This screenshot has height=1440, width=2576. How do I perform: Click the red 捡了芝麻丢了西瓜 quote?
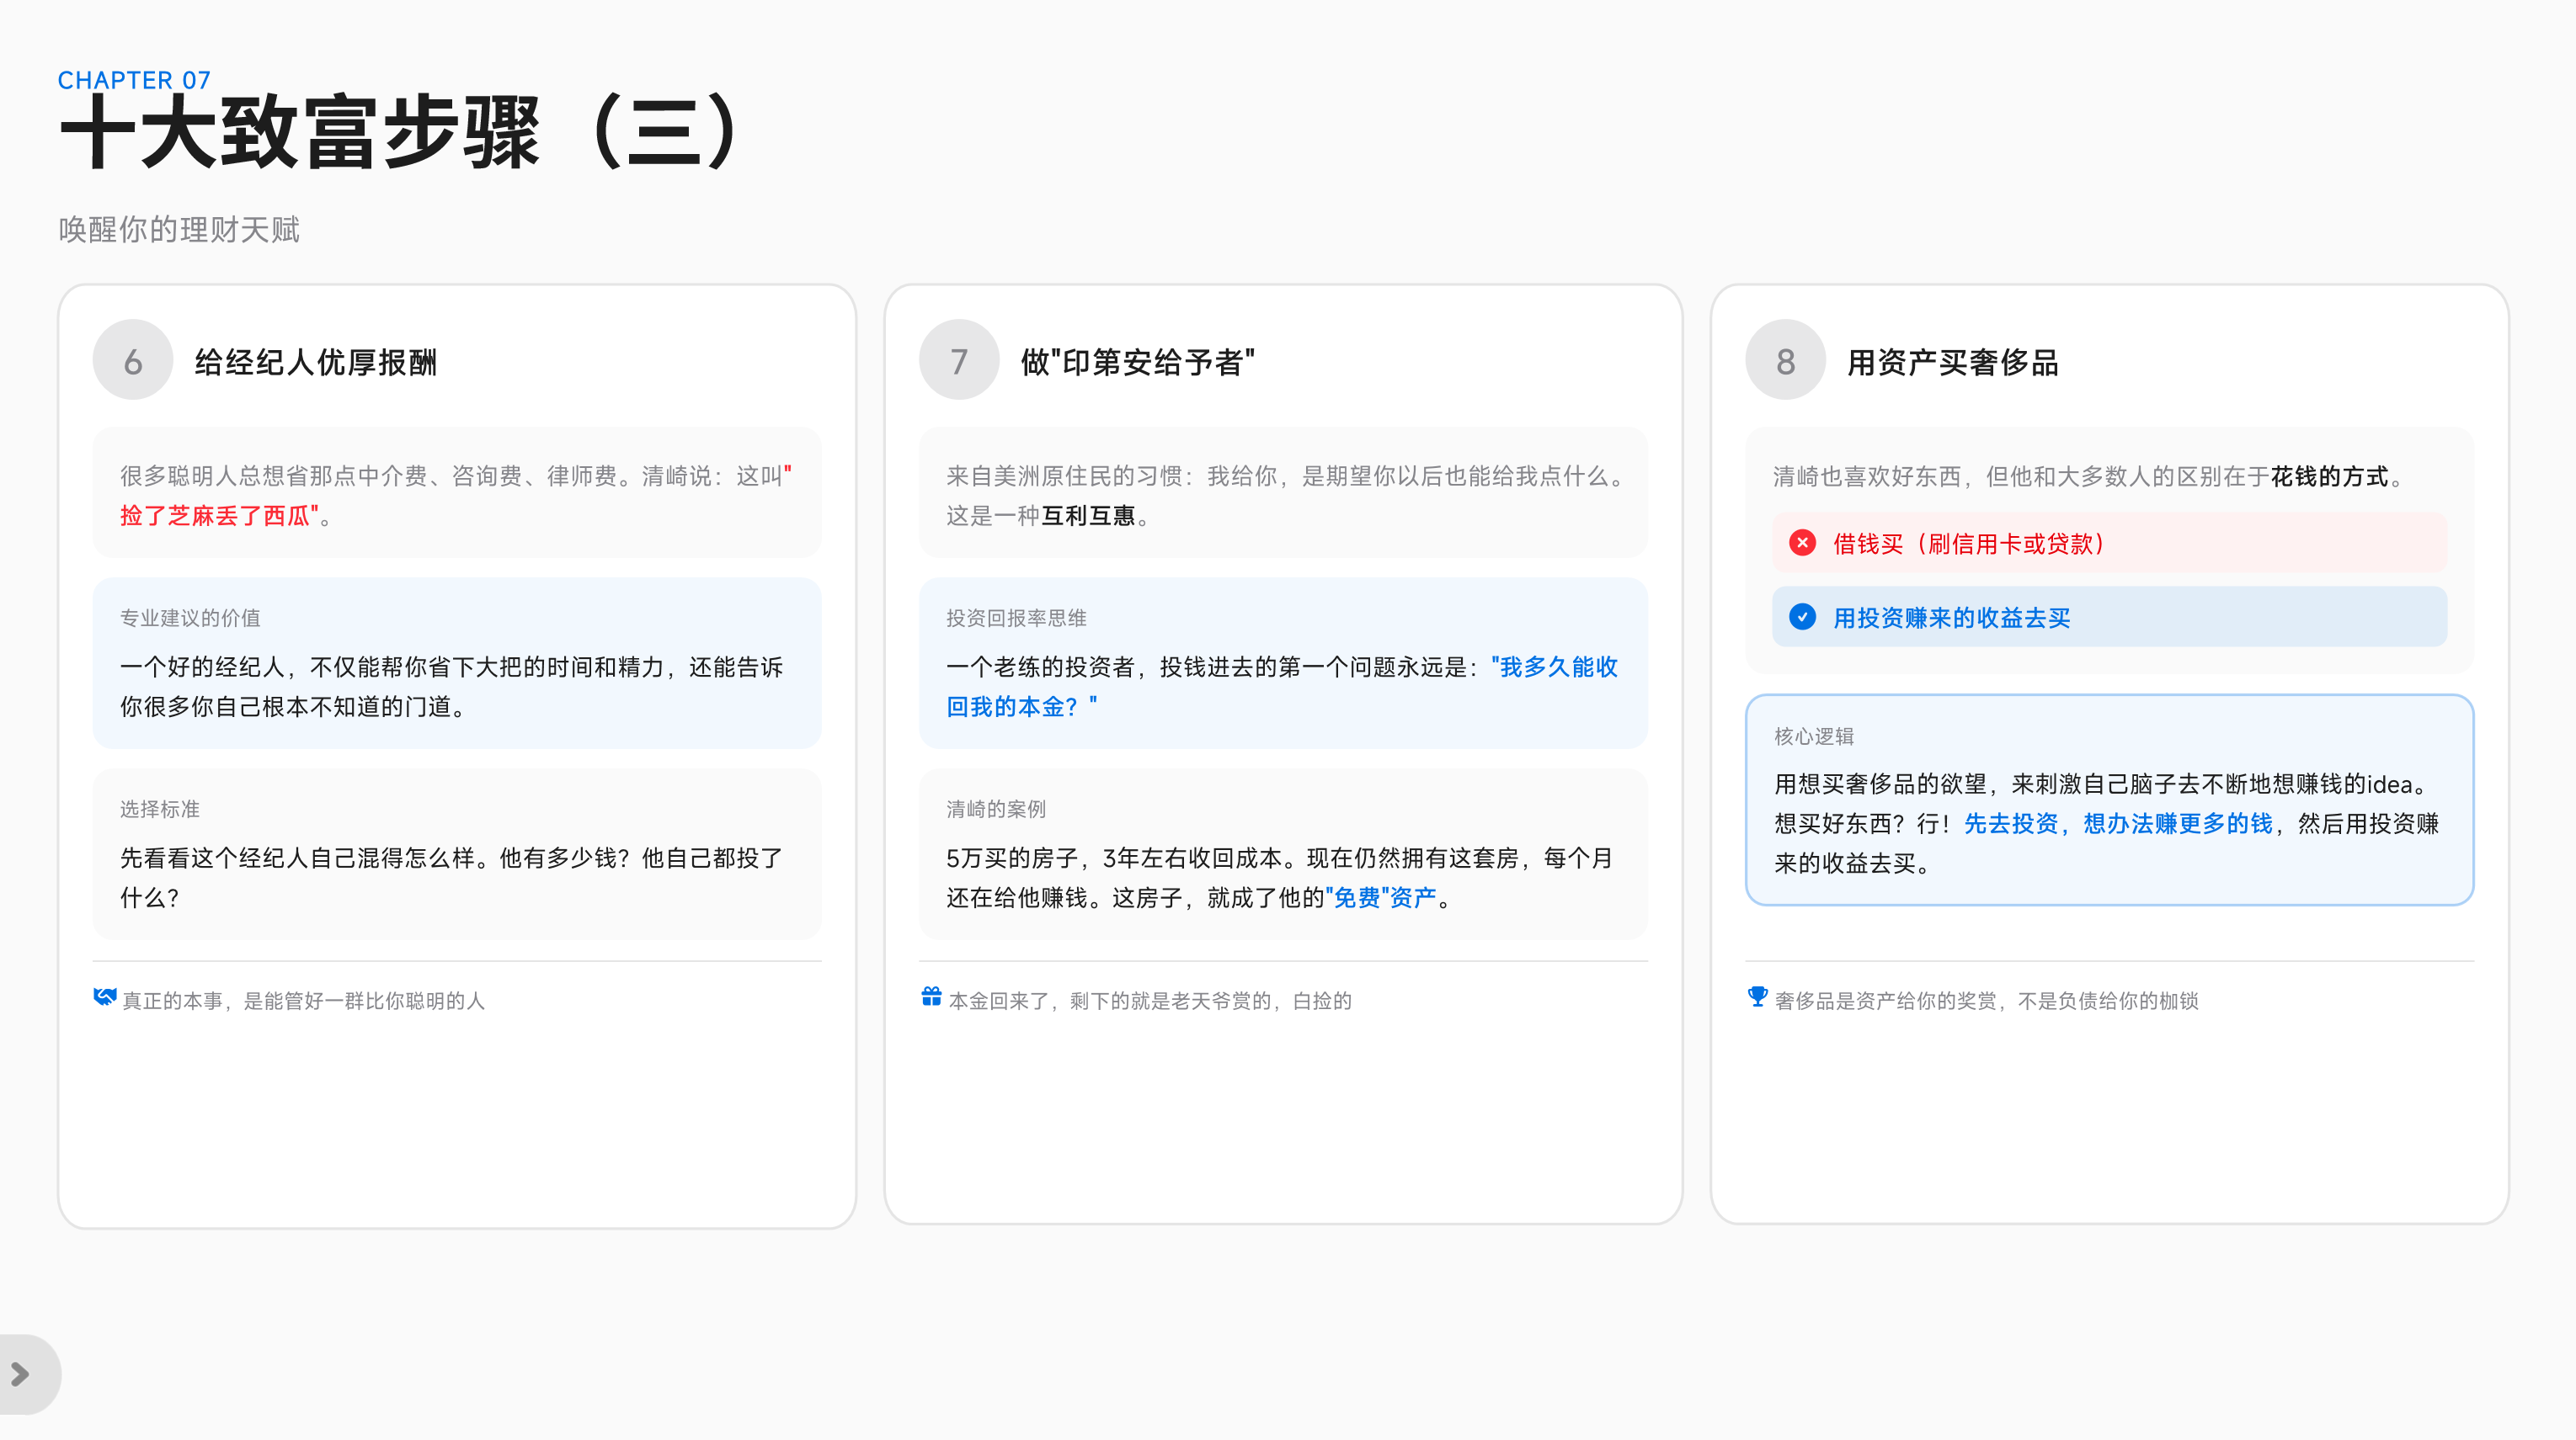tap(218, 516)
